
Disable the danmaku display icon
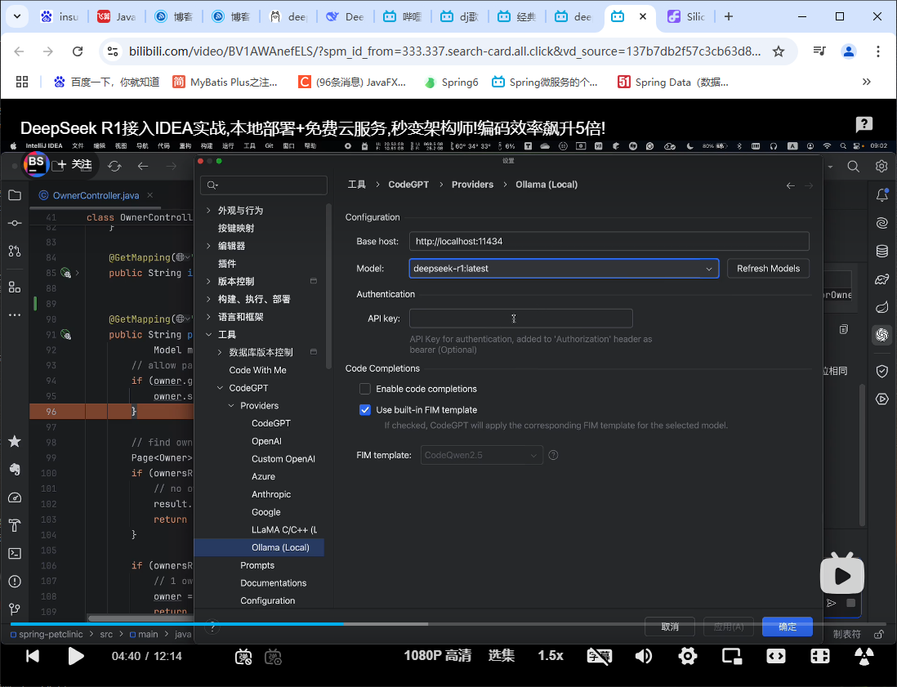pos(243,657)
